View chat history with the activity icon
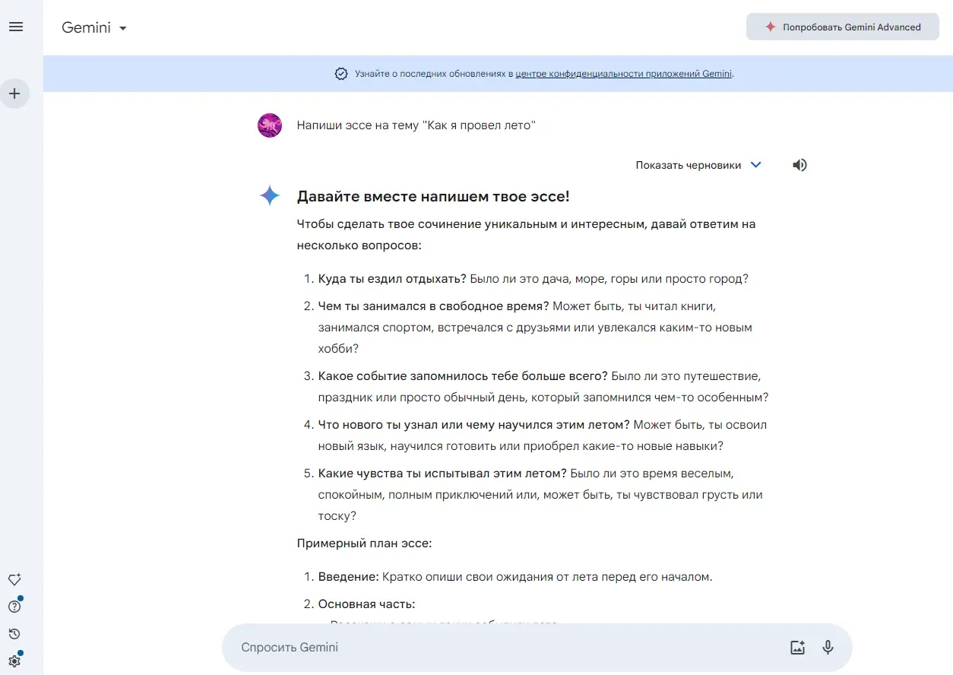This screenshot has height=675, width=953. pyautogui.click(x=14, y=633)
